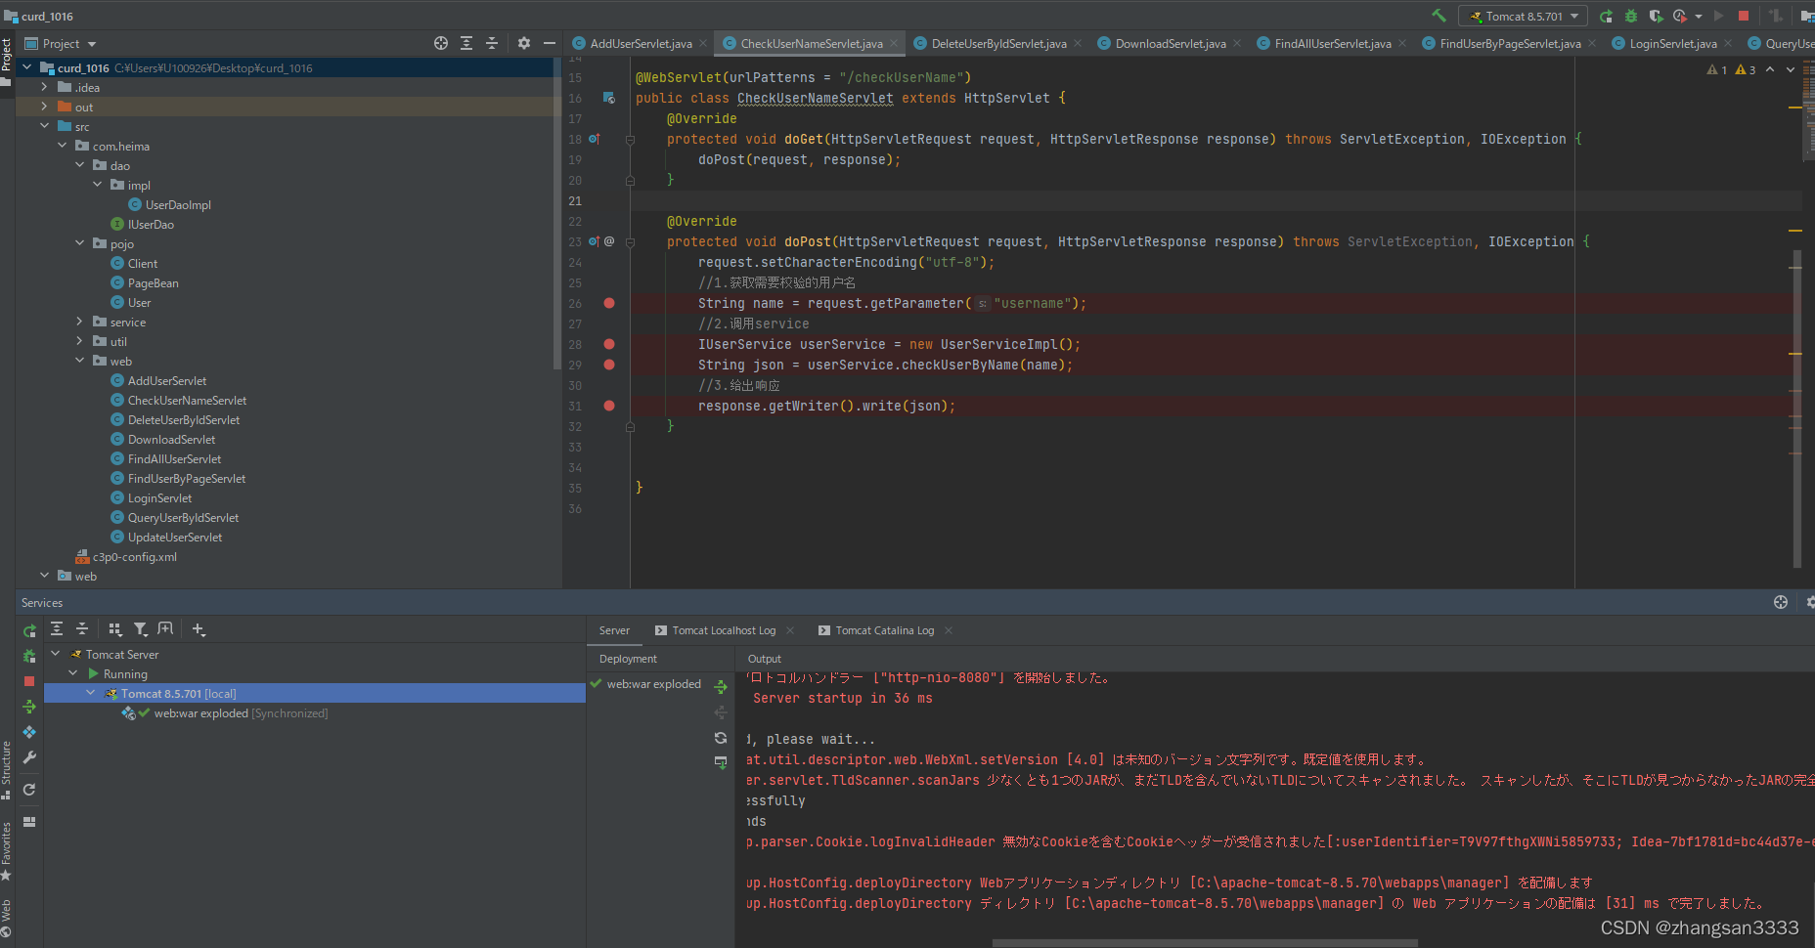
Task: Toggle breakpoint on line 28
Action: [x=609, y=344]
